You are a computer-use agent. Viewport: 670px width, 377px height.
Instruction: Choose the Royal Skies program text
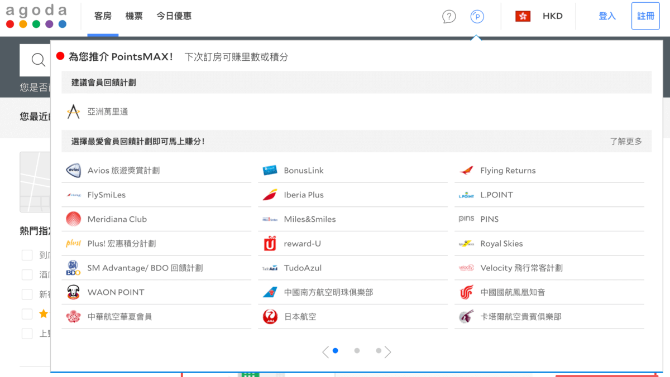[x=501, y=244]
